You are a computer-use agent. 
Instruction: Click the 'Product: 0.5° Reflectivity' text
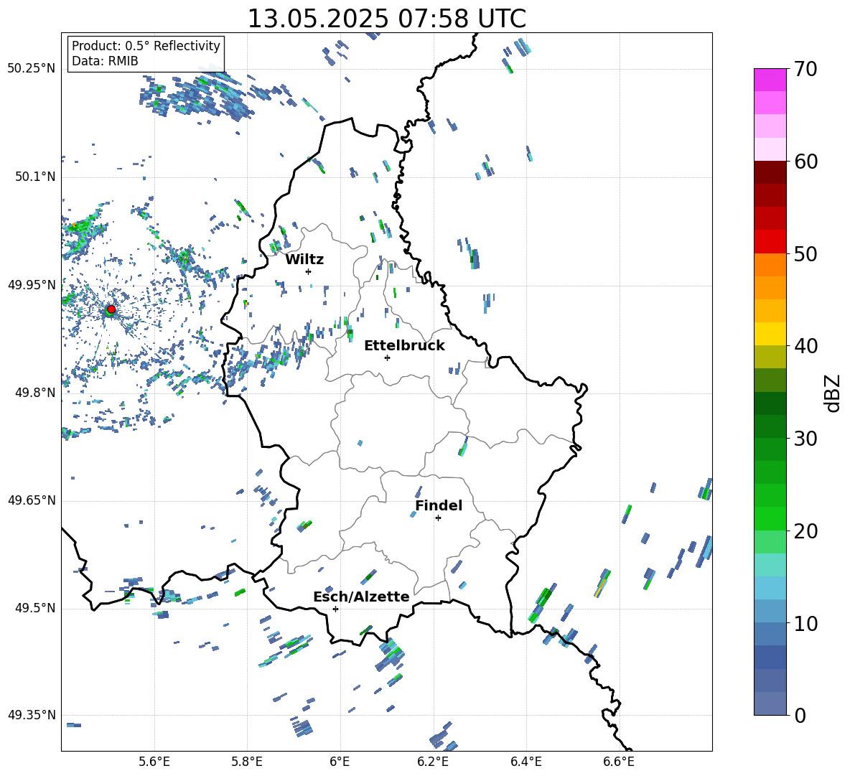pyautogui.click(x=146, y=45)
